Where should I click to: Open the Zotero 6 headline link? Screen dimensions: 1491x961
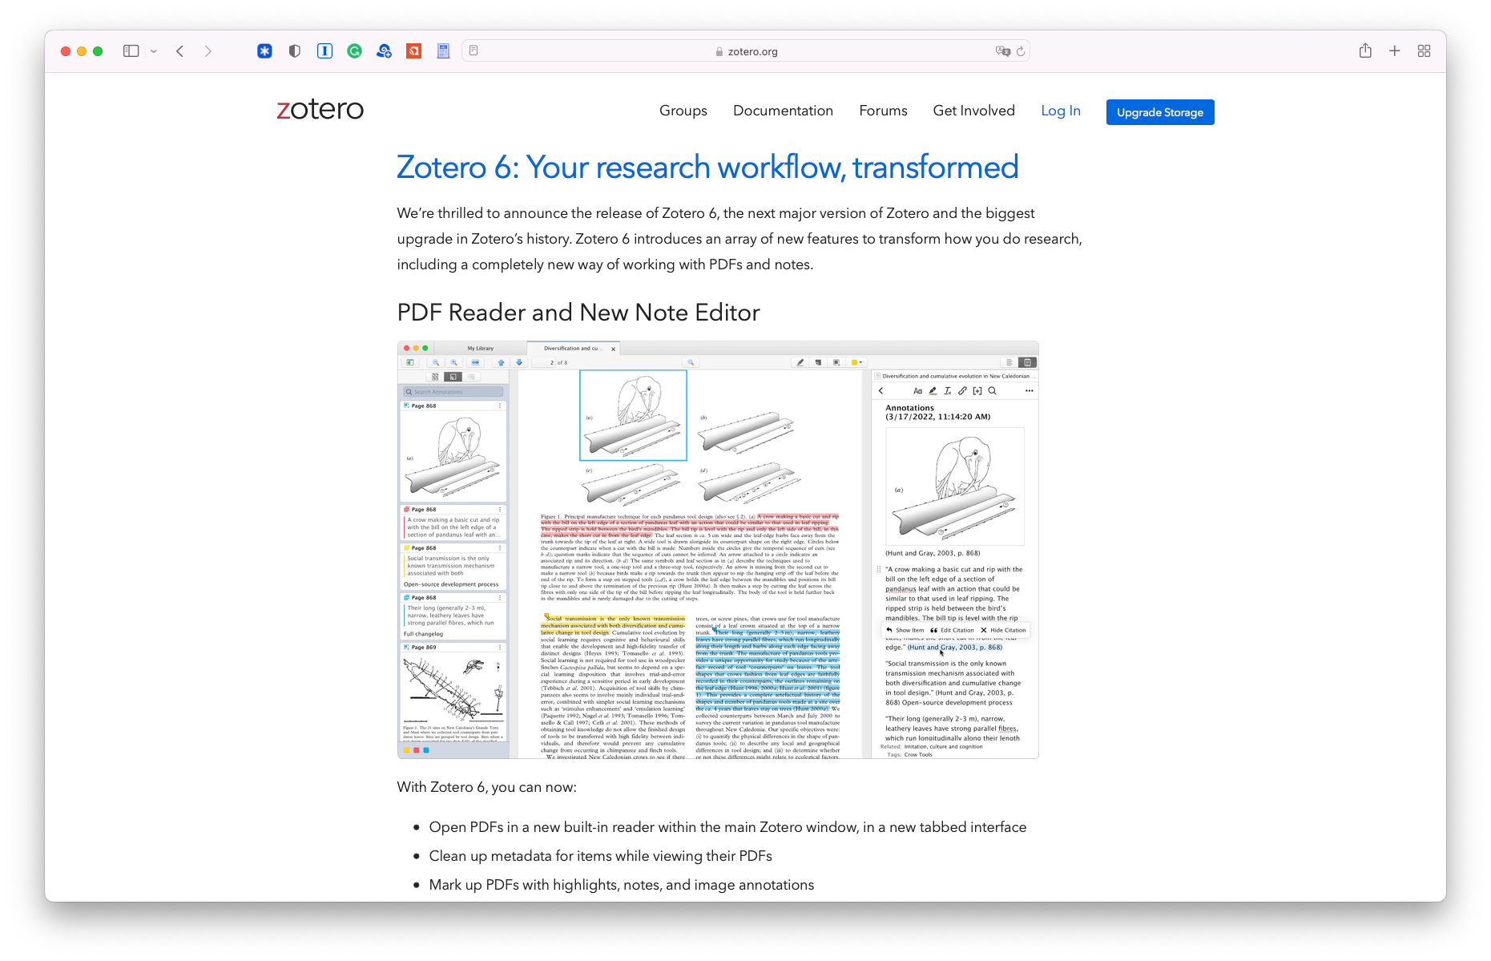tap(707, 168)
